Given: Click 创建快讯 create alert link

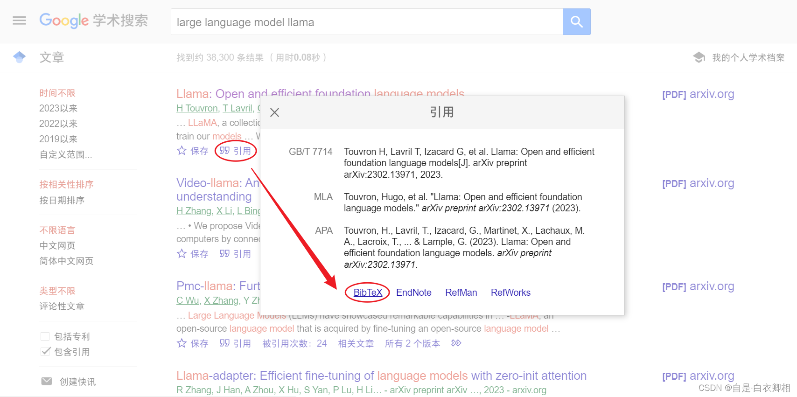Looking at the screenshot, I should [77, 382].
